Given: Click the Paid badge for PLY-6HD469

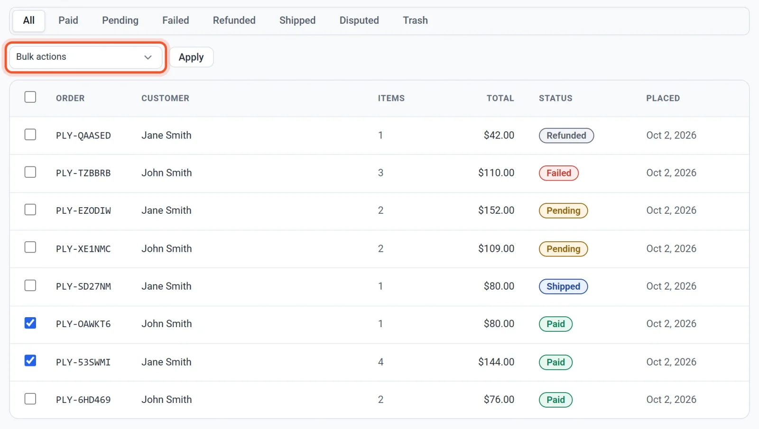Looking at the screenshot, I should (x=555, y=400).
